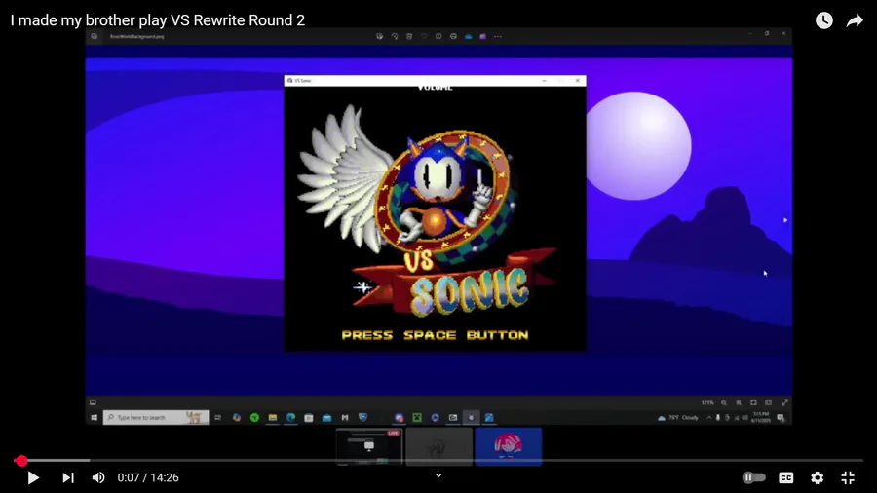The height and width of the screenshot is (493, 877).
Task: Favorite the image with heart icon
Action: (424, 36)
